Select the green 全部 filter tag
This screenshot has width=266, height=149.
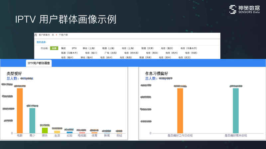(54, 48)
